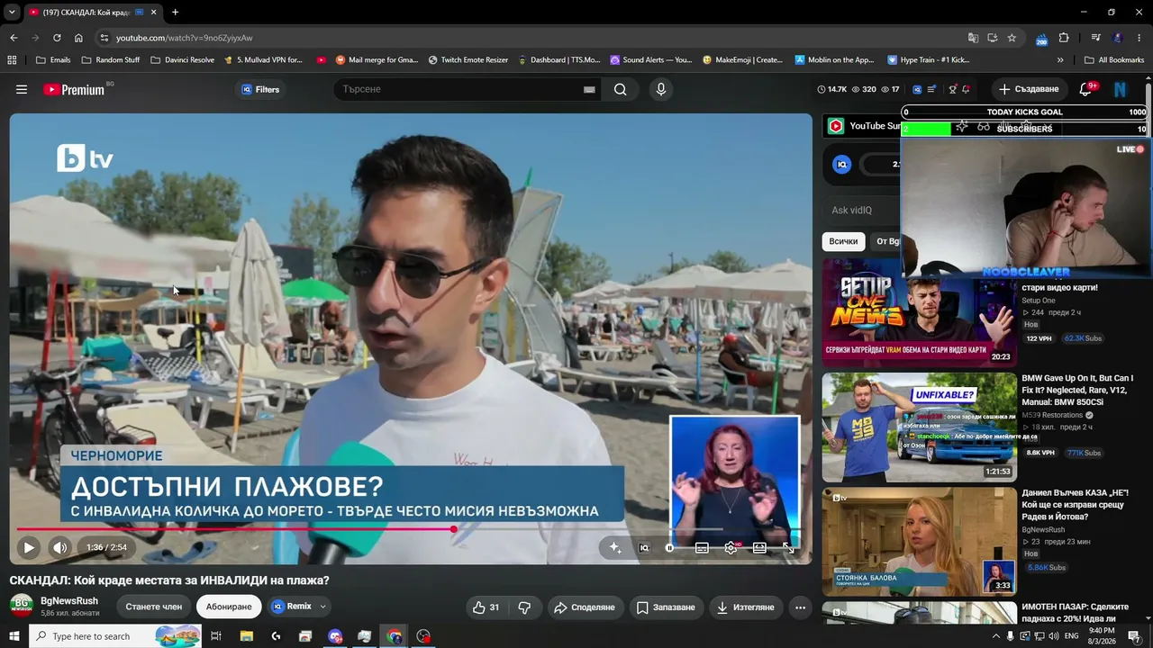
Task: Open the vidIQ Remix button
Action: coord(292,607)
